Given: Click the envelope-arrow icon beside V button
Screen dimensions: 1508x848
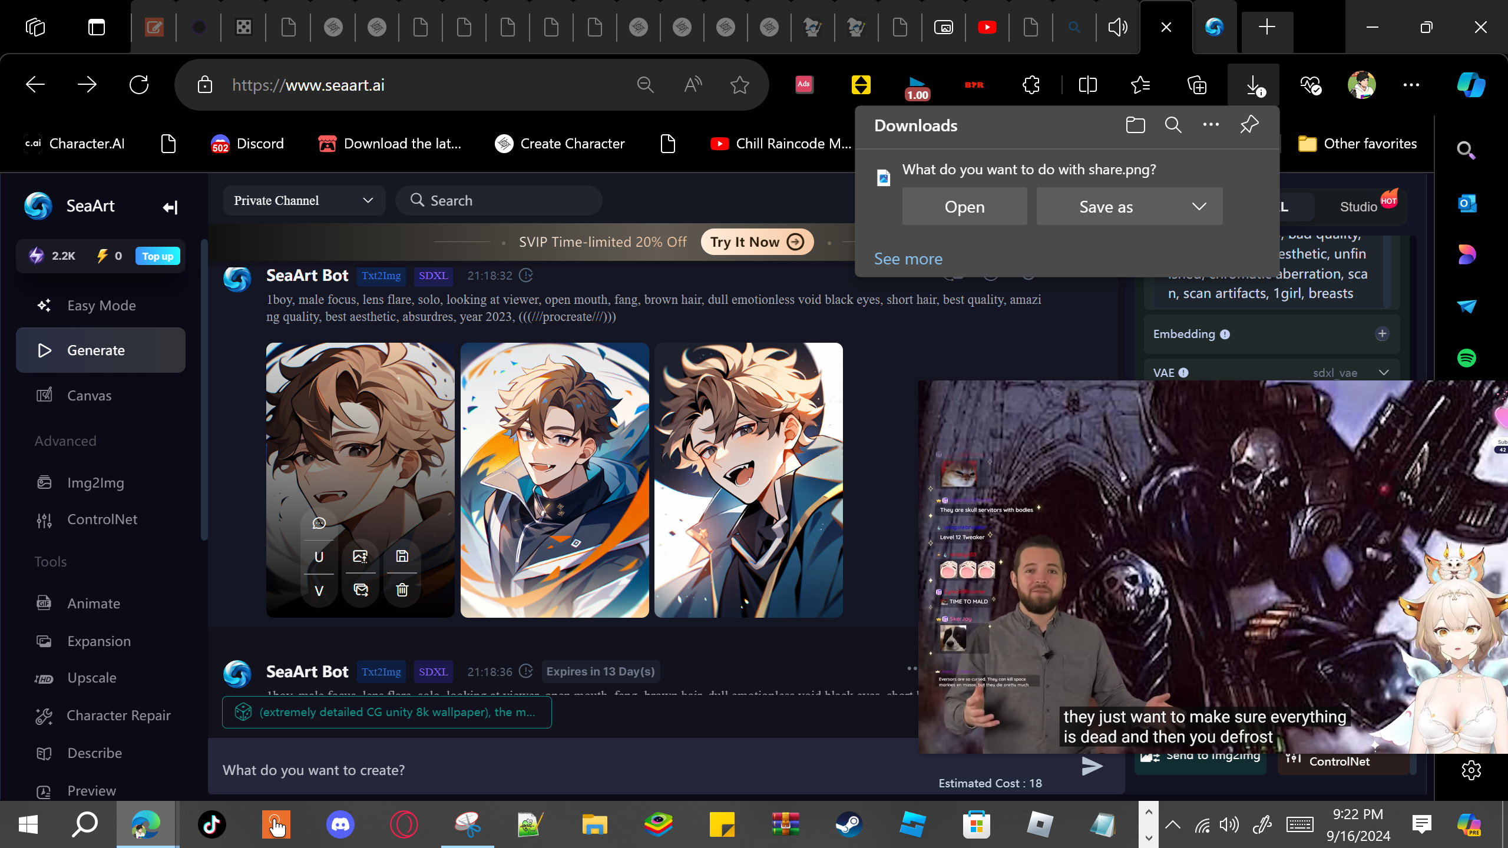Looking at the screenshot, I should click(x=361, y=590).
